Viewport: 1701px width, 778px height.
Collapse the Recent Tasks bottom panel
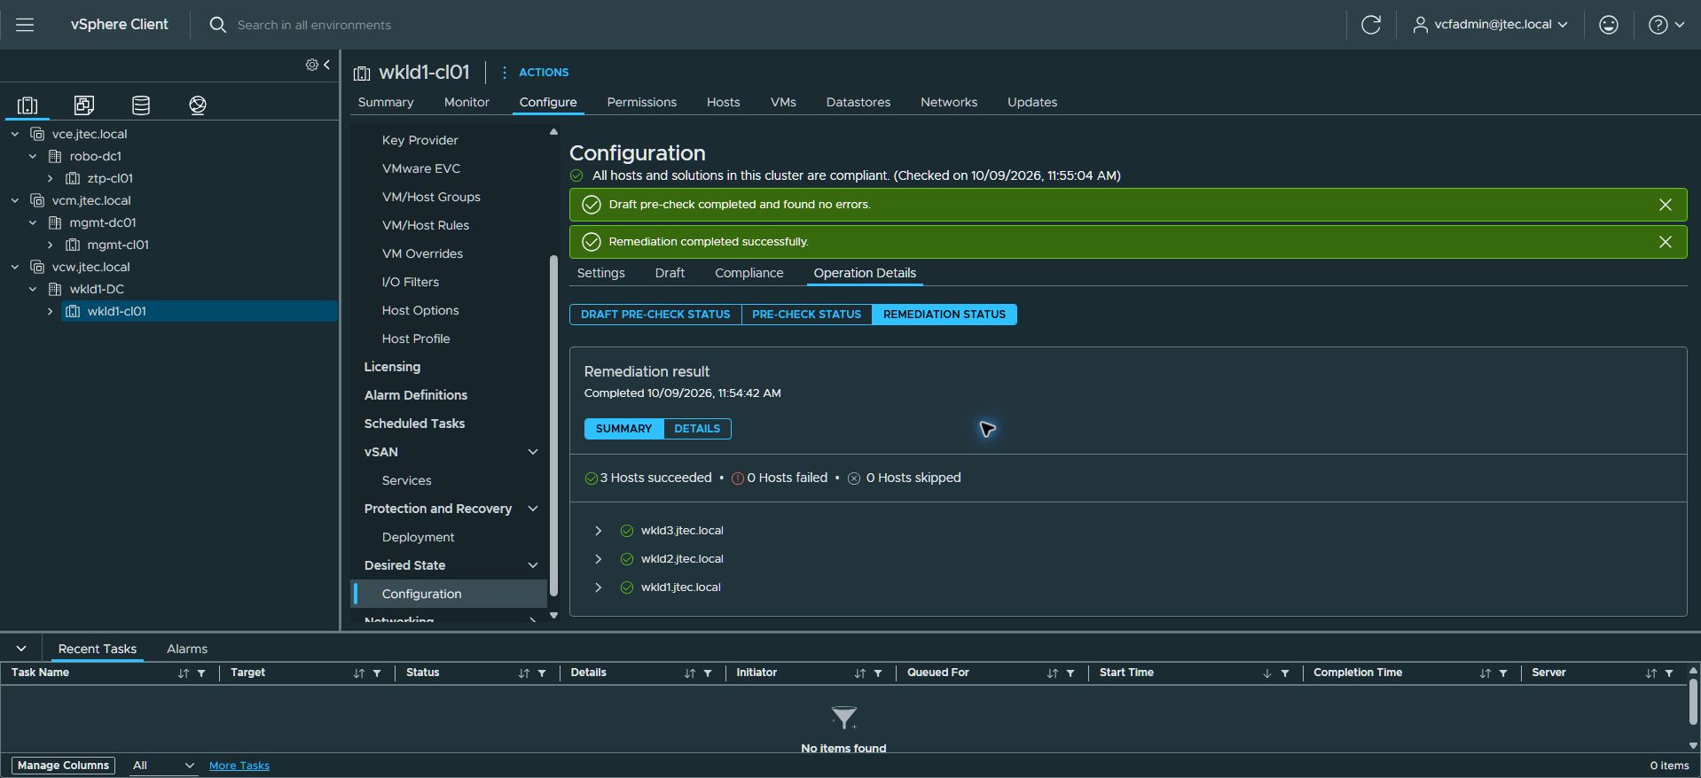[x=21, y=649]
